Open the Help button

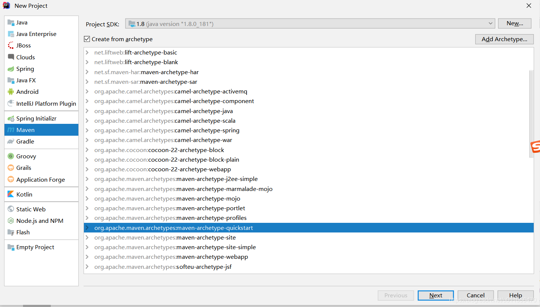point(515,296)
